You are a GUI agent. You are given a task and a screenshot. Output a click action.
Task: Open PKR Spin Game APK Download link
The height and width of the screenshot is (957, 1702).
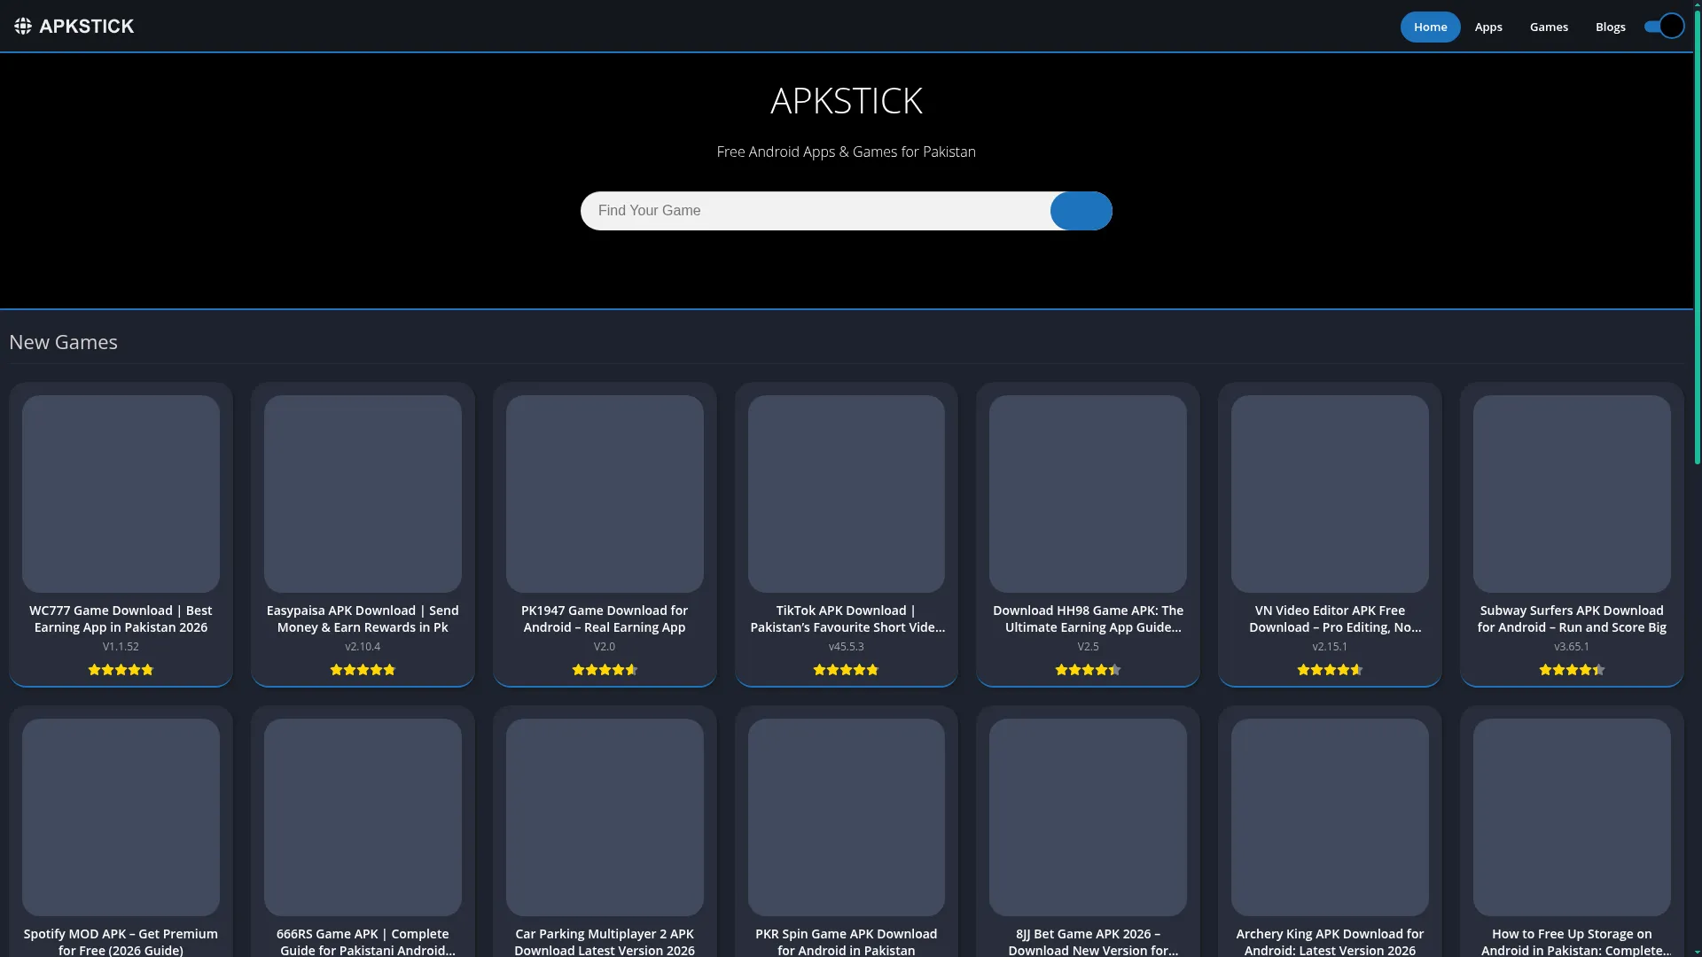click(847, 942)
